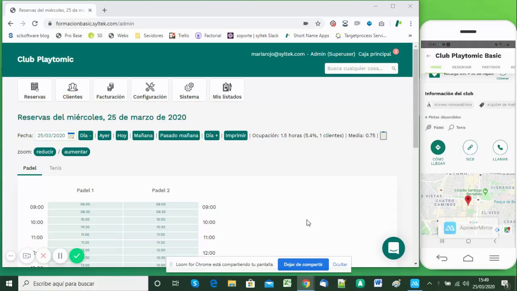Toggle the Loom camera icon

(x=27, y=256)
